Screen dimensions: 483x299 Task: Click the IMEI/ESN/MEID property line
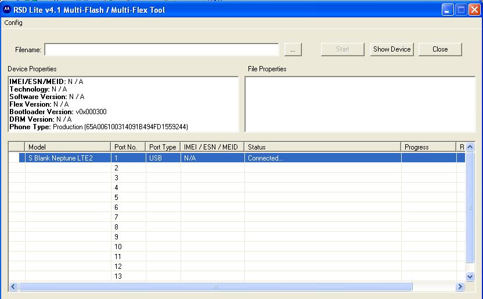(x=46, y=82)
